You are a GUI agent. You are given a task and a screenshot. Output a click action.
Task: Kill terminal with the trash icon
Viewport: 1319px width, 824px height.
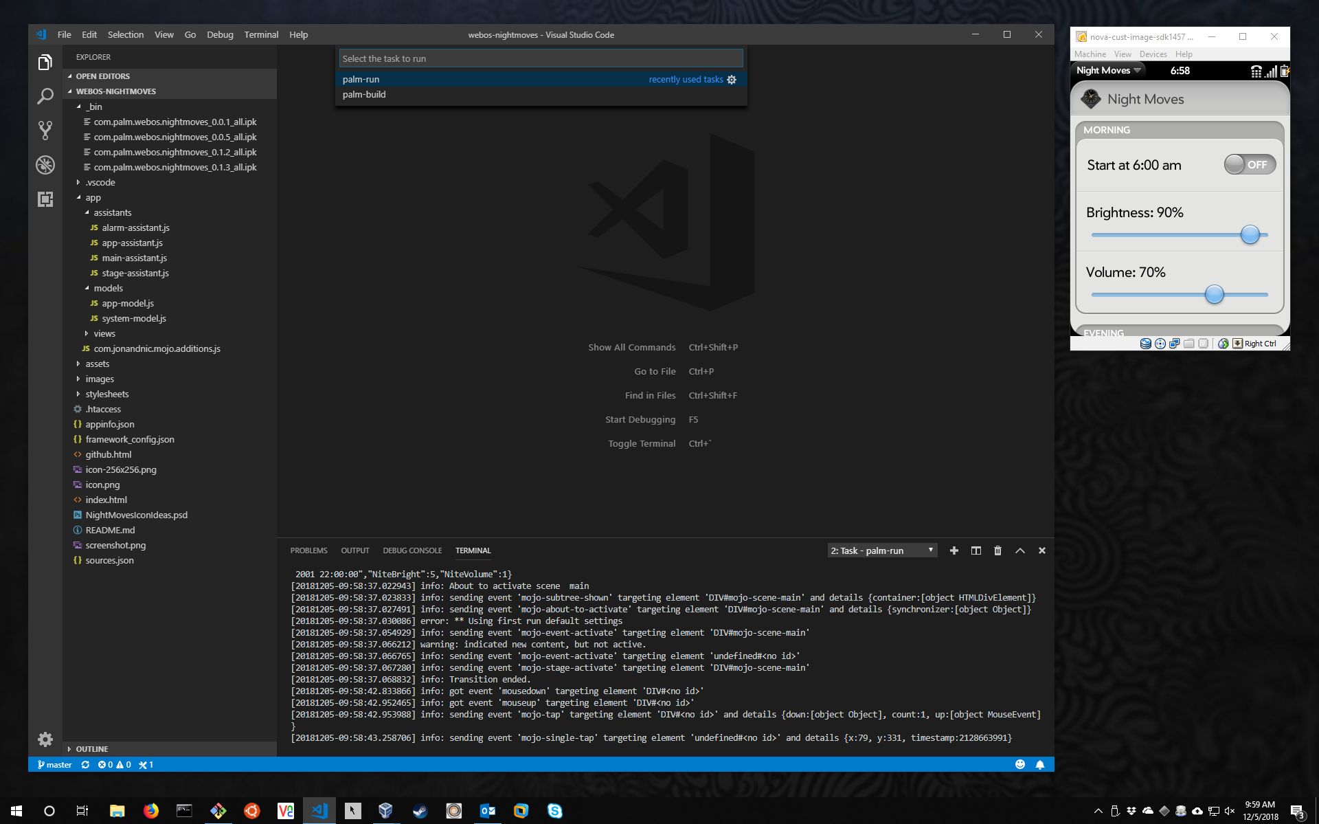997,550
